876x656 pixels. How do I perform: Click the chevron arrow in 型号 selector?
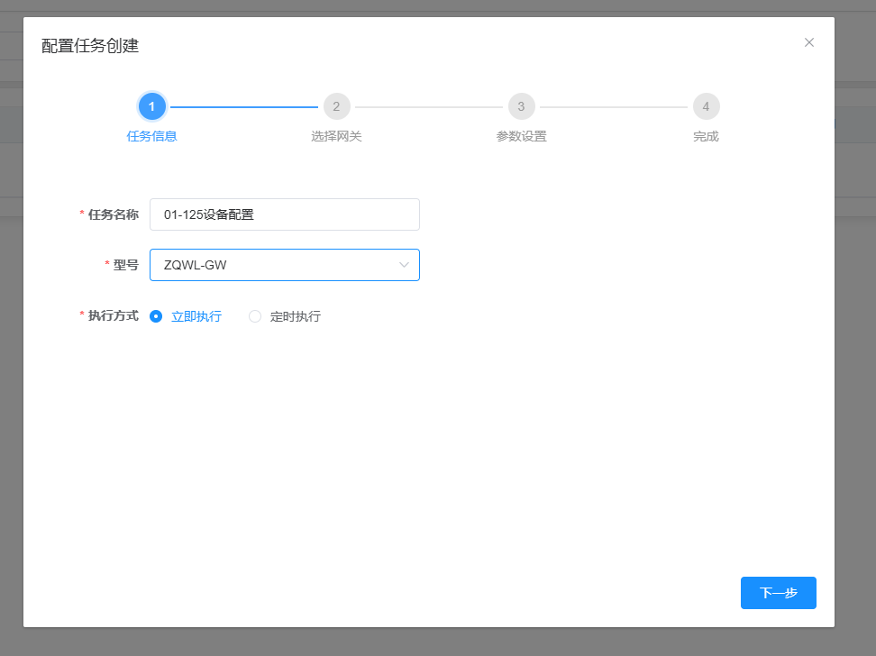coord(404,265)
